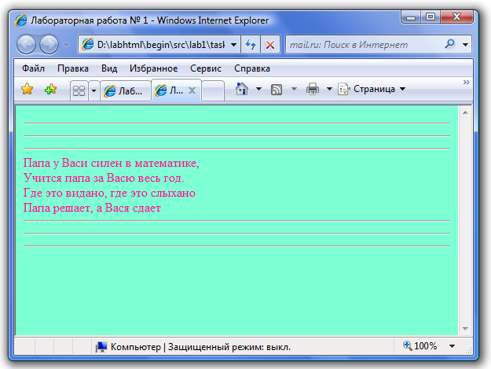The height and width of the screenshot is (369, 491).
Task: Switch to the Лаб... tab
Action: (125, 91)
